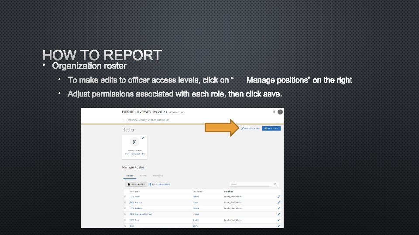Open the user account avatar menu
The width and height of the screenshot is (419, 235).
(280, 112)
